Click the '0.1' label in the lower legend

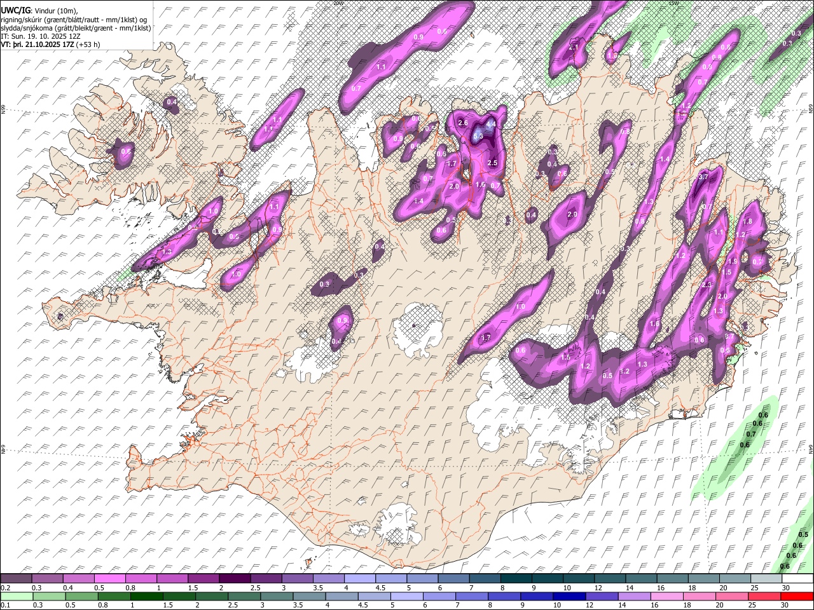tap(5, 606)
